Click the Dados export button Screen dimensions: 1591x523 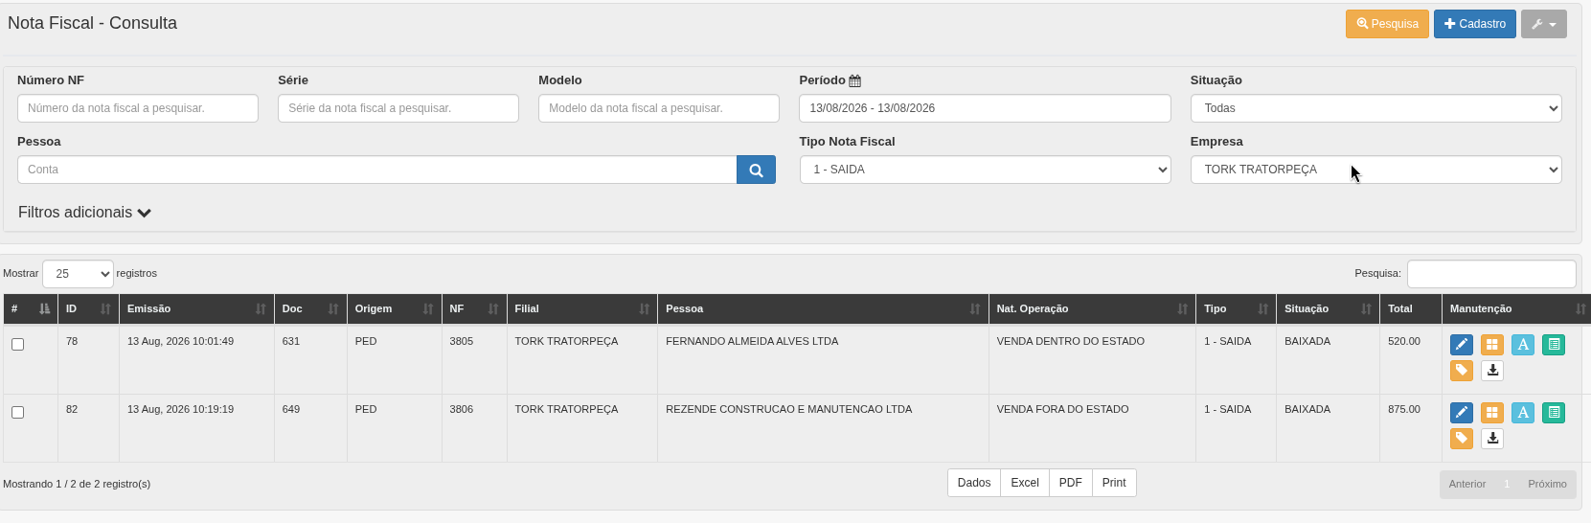click(x=974, y=483)
